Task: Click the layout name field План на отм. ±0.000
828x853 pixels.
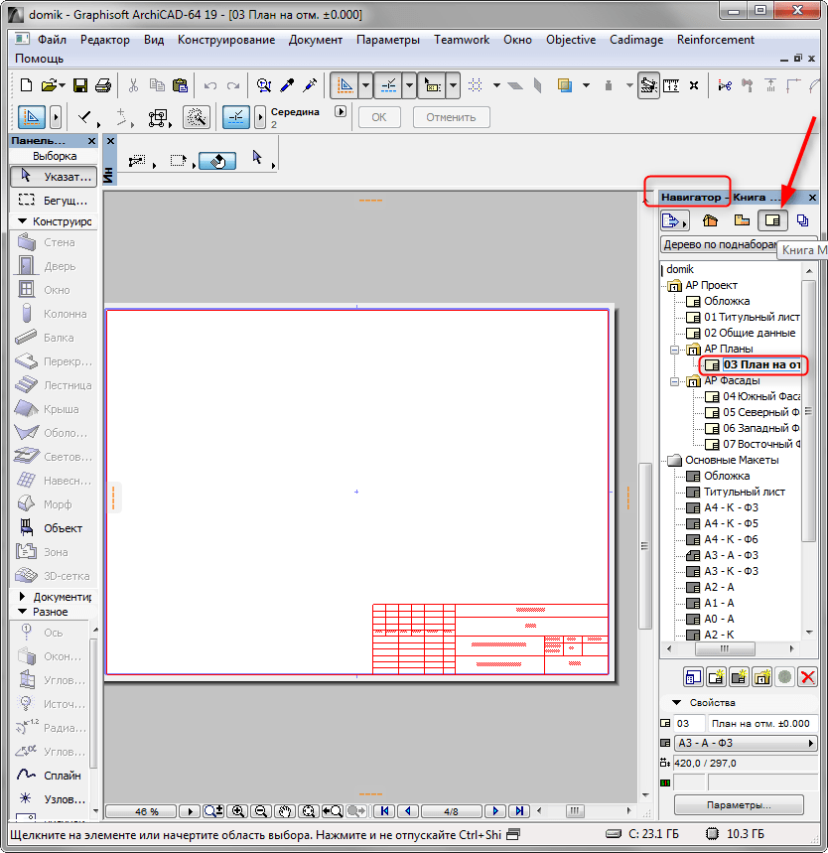Action: tap(759, 724)
